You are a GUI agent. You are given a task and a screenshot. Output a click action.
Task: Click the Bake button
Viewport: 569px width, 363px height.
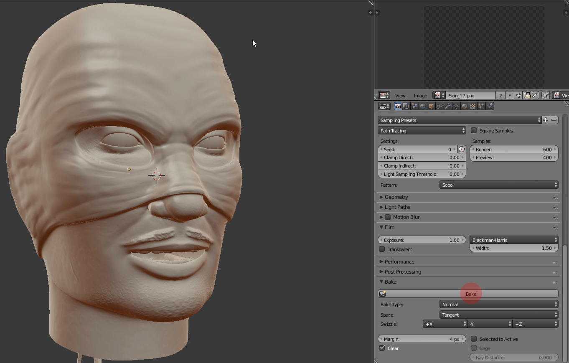(470, 294)
